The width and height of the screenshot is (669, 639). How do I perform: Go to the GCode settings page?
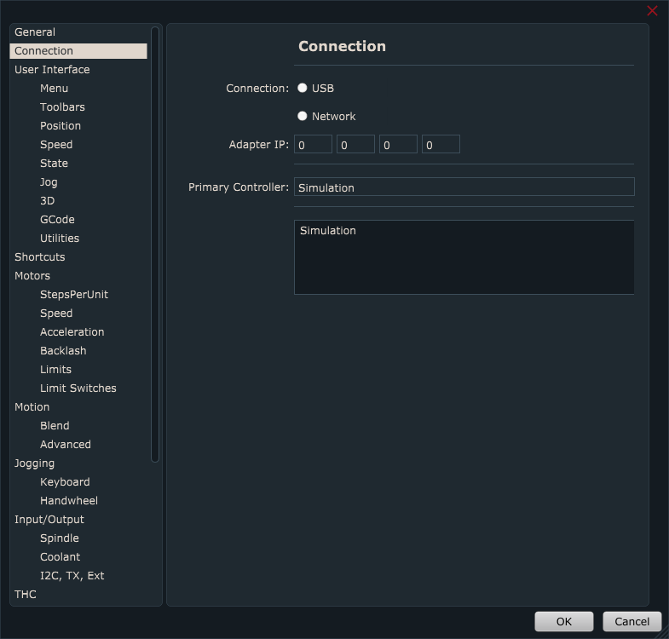coord(57,220)
